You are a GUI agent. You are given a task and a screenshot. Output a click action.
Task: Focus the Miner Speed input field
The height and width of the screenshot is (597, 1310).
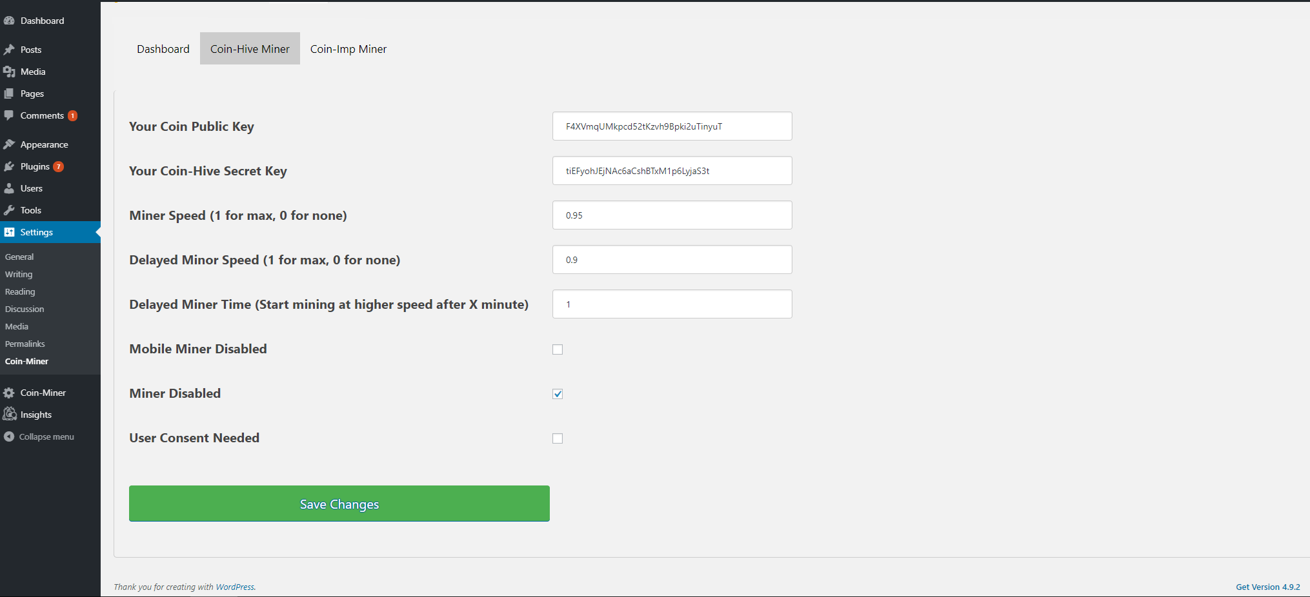pyautogui.click(x=672, y=215)
